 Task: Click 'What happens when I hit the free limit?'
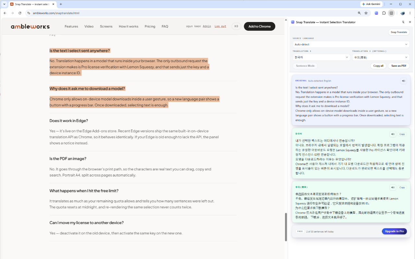(x=84, y=191)
